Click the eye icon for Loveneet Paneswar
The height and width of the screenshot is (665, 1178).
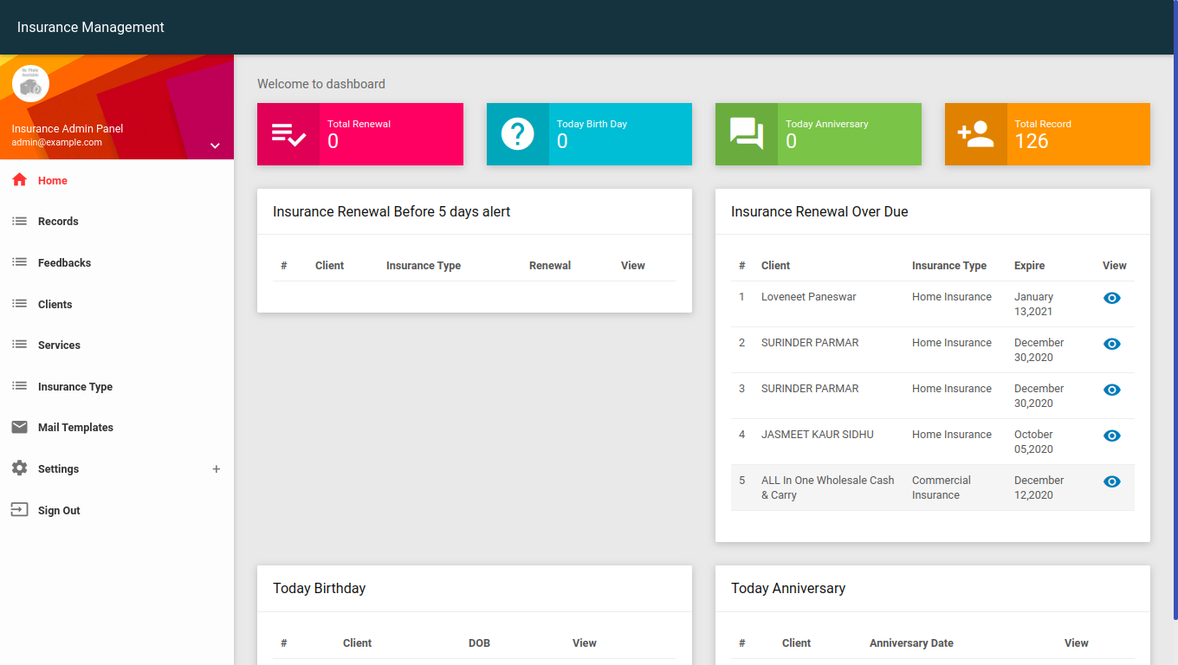(x=1112, y=298)
